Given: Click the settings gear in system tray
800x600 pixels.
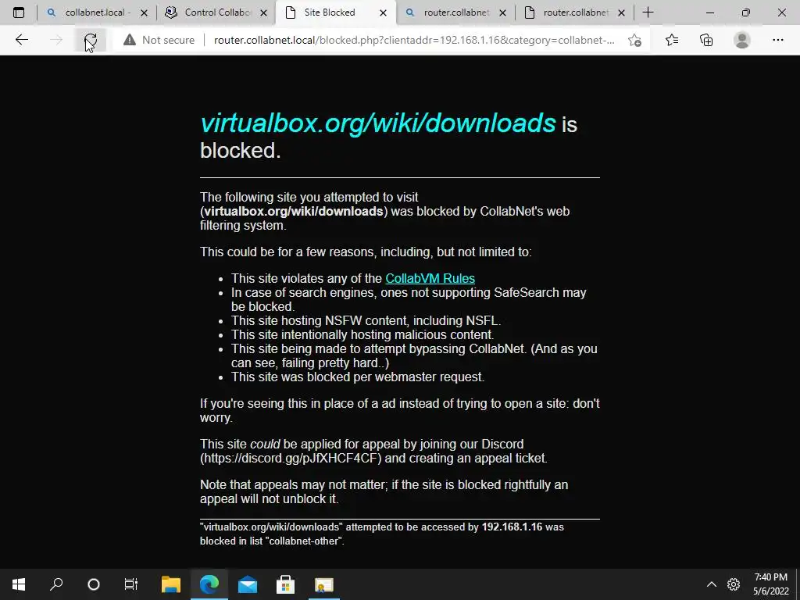Looking at the screenshot, I should pyautogui.click(x=734, y=584).
